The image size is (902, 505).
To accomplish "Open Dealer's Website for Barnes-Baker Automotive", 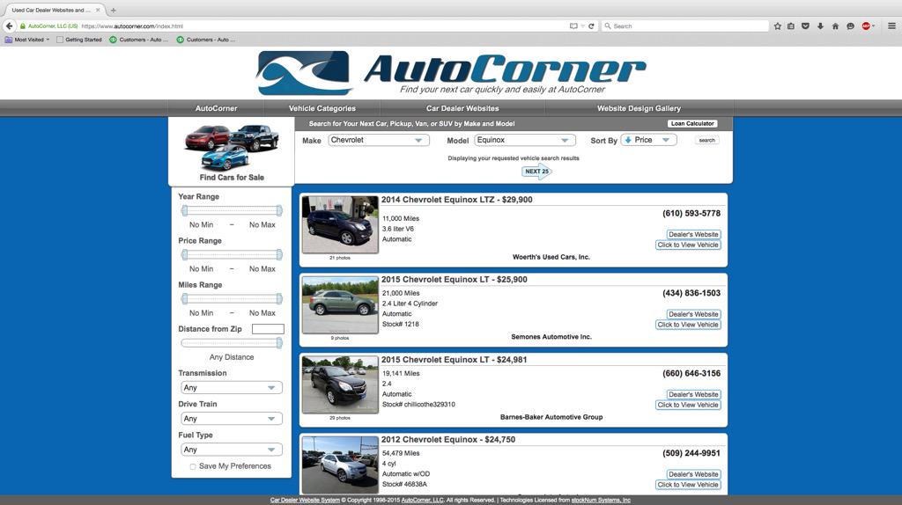I will [693, 395].
